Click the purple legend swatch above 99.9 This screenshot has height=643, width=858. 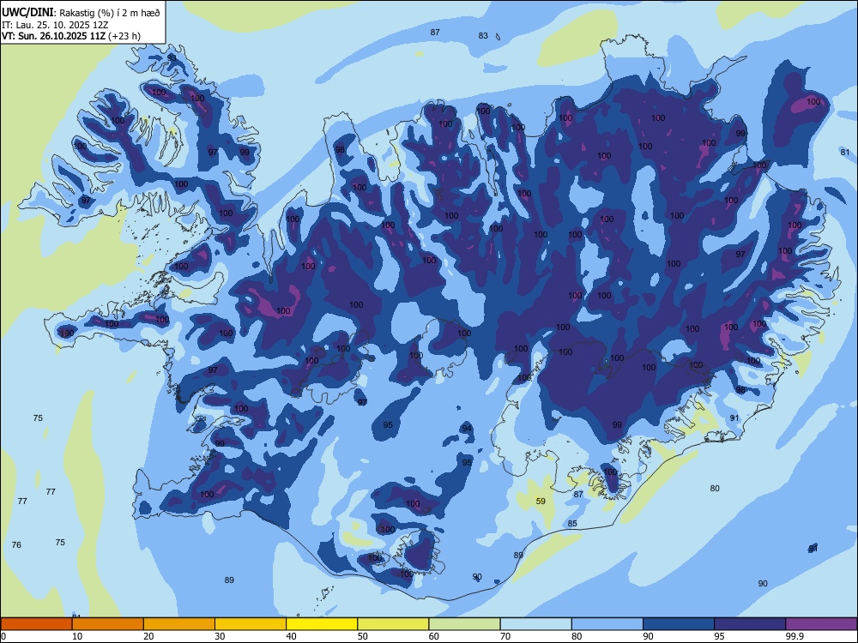[821, 624]
